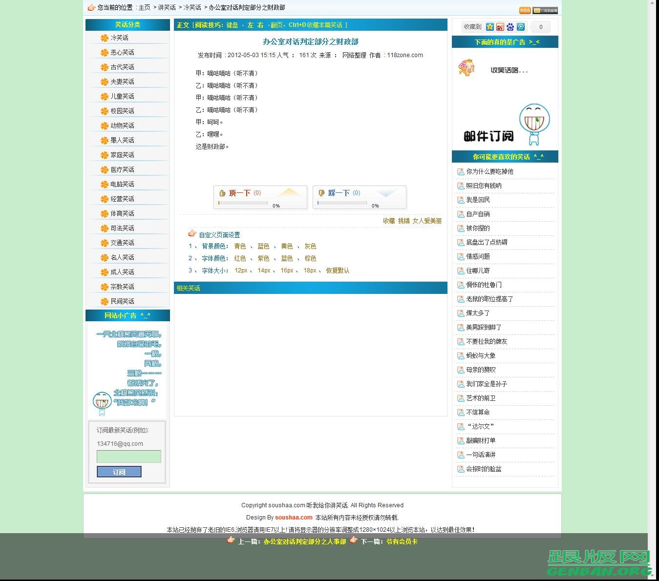Save to Baidu via paw icon
Image resolution: width=659 pixels, height=581 pixels.
coord(510,27)
